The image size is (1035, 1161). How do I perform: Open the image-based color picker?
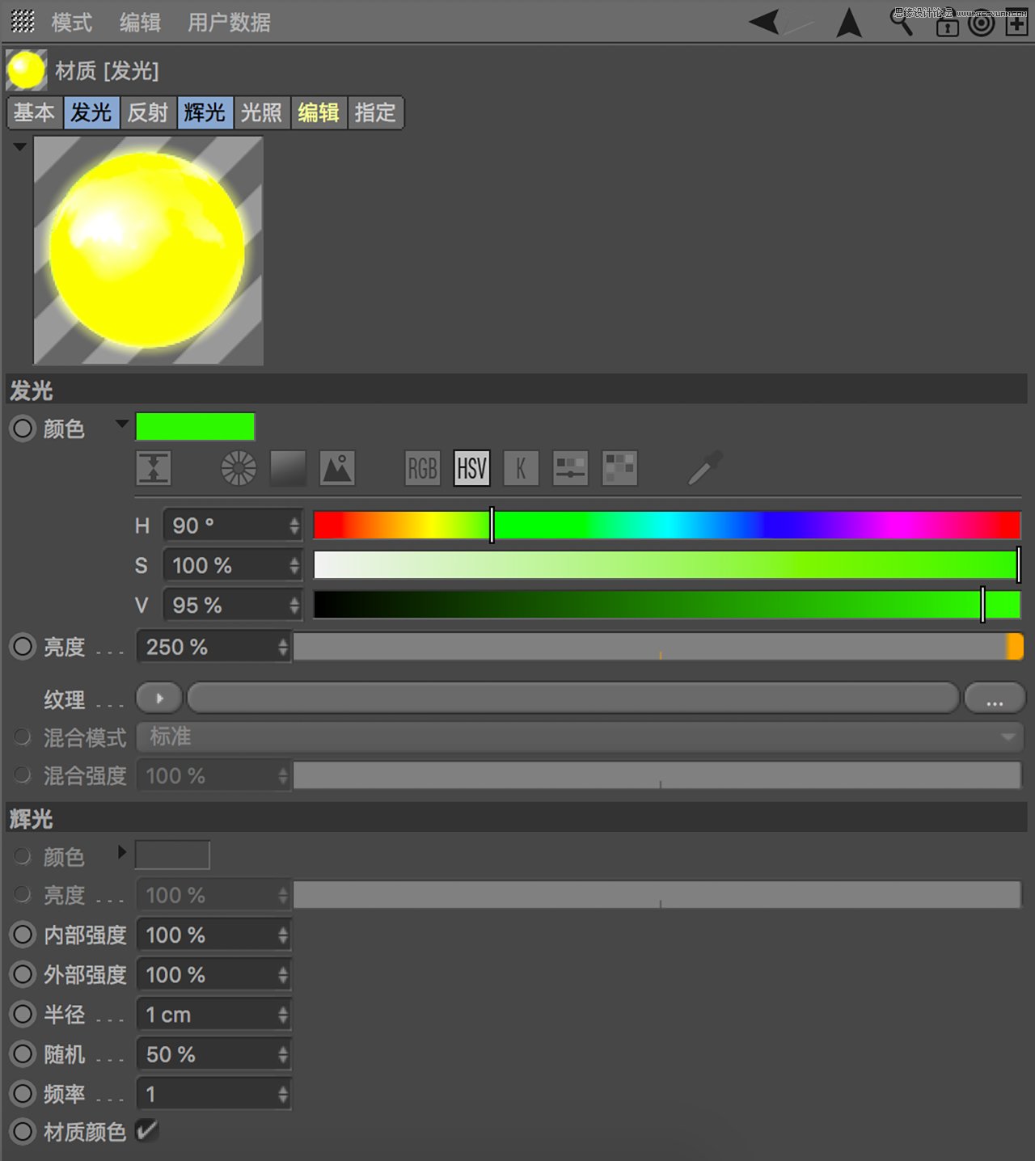pyautogui.click(x=338, y=468)
